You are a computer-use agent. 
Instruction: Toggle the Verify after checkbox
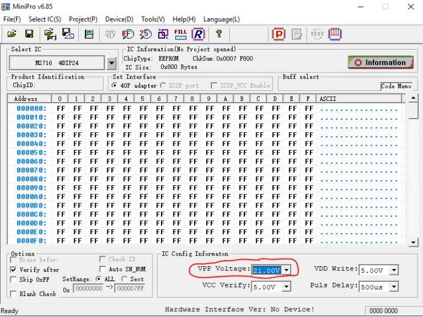pos(14,270)
